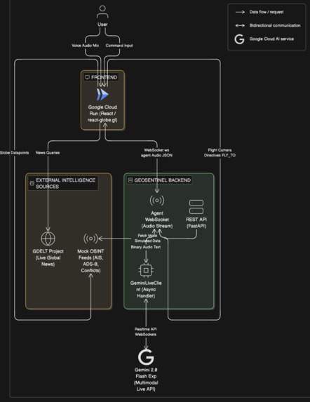The image size is (310, 402).
Task: Click the bidirectional arrow legend icon
Action: tap(240, 25)
